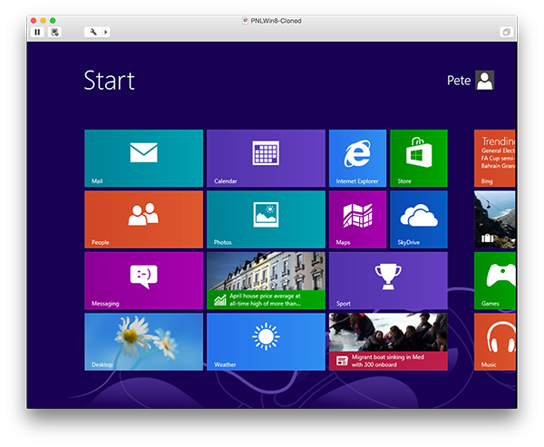Open the SkyDrive tile

pyautogui.click(x=419, y=219)
